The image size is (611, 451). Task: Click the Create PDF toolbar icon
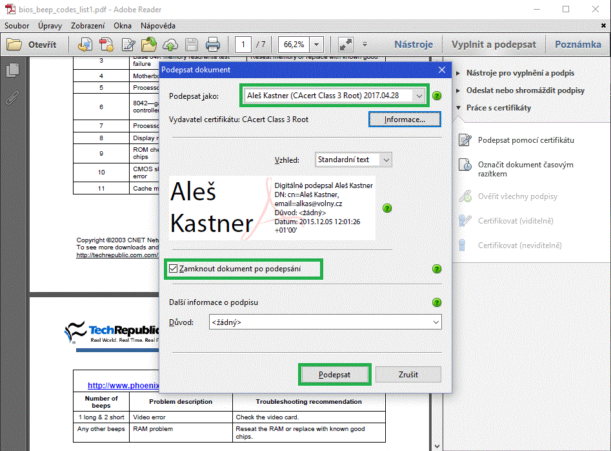pyautogui.click(x=106, y=45)
